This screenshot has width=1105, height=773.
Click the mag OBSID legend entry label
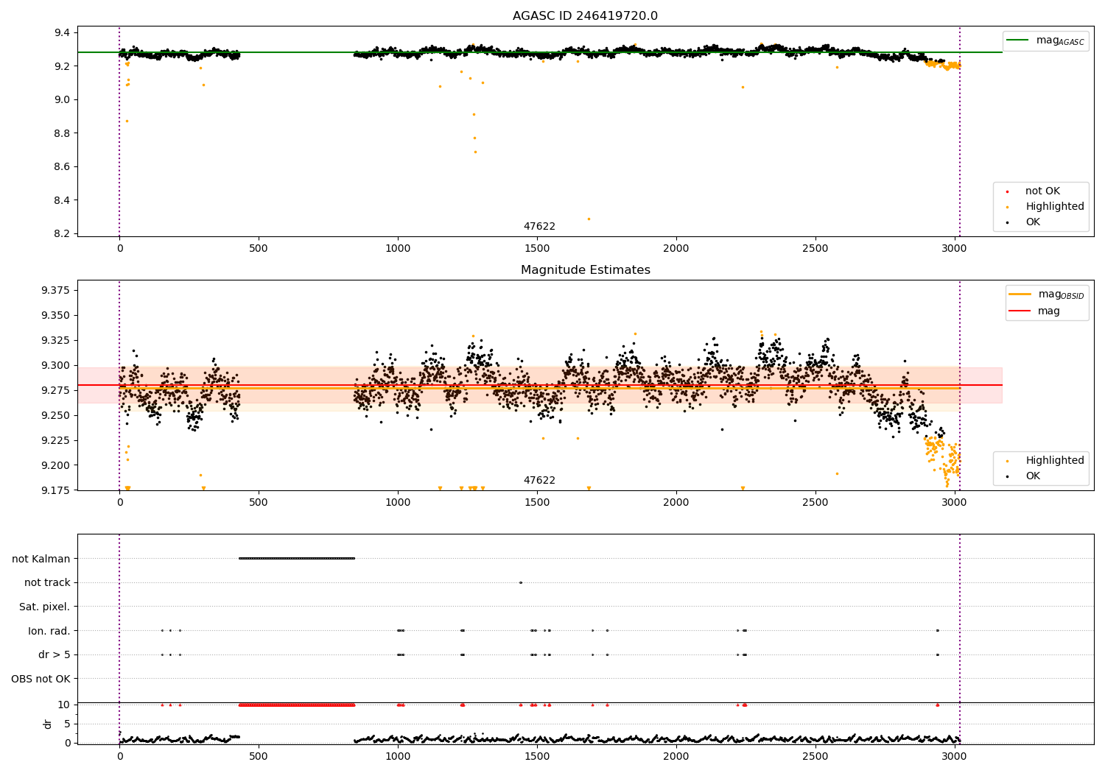[1062, 294]
